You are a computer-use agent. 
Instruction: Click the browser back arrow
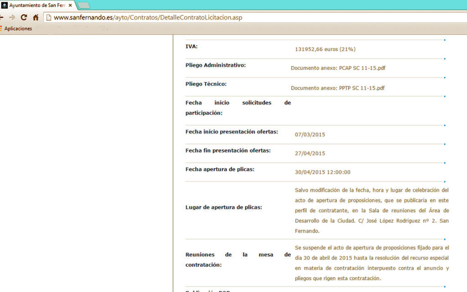(1, 18)
